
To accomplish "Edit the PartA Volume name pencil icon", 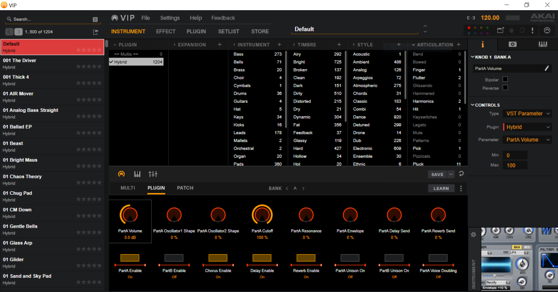I will 547,68.
